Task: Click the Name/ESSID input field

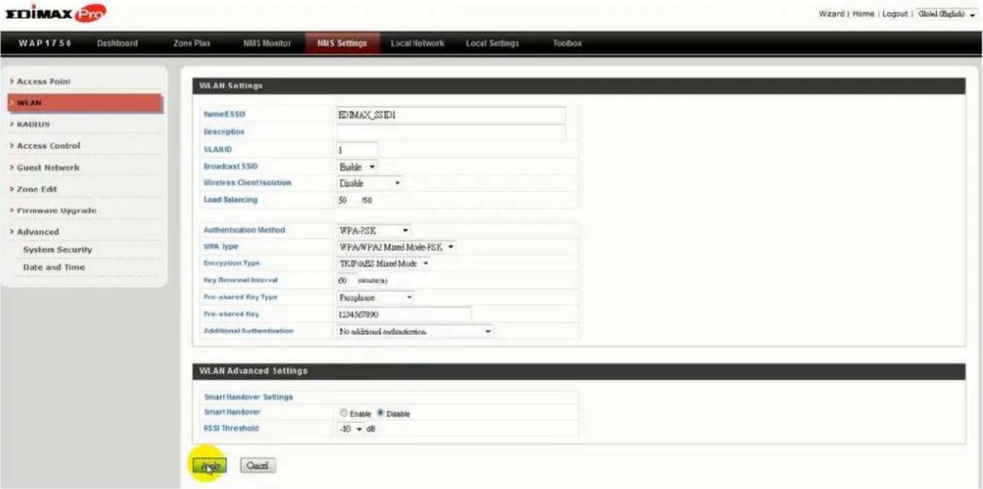Action: [x=451, y=115]
